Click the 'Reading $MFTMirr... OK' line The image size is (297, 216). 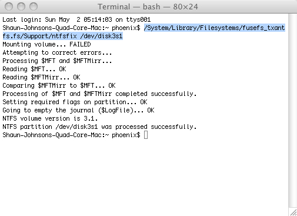click(41, 77)
